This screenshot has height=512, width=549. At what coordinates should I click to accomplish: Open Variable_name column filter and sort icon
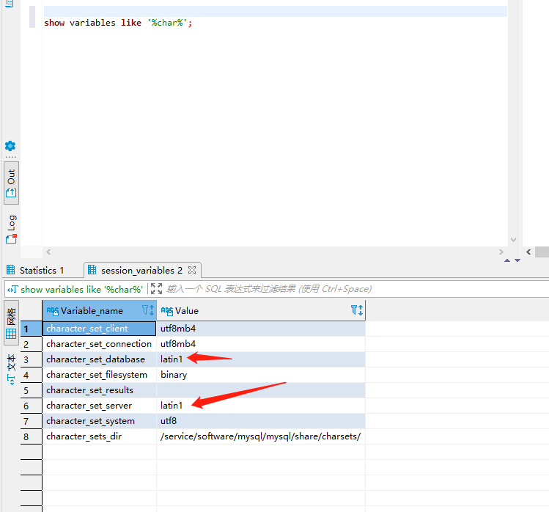pyautogui.click(x=148, y=310)
